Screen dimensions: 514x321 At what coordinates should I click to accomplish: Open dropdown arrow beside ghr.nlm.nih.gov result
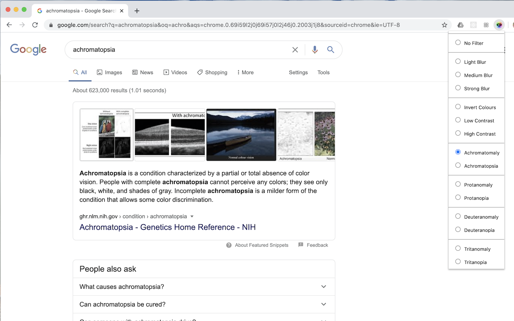click(x=192, y=216)
